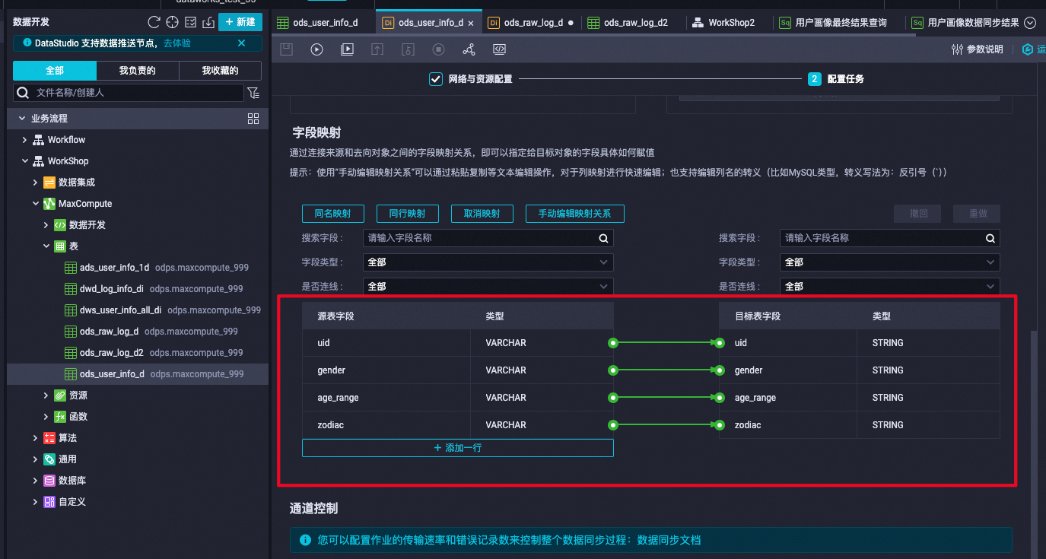1046x559 pixels.
Task: Expand the 函数 folder
Action: tap(46, 417)
